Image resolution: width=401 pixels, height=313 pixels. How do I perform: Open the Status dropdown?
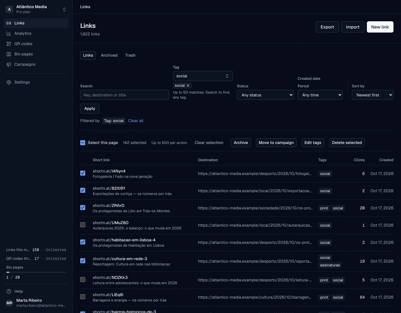pyautogui.click(x=265, y=95)
